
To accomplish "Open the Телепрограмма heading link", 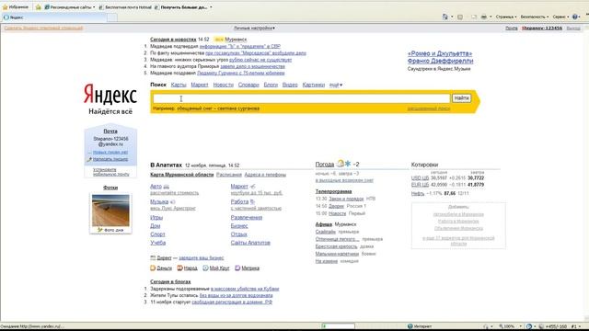I will point(333,191).
